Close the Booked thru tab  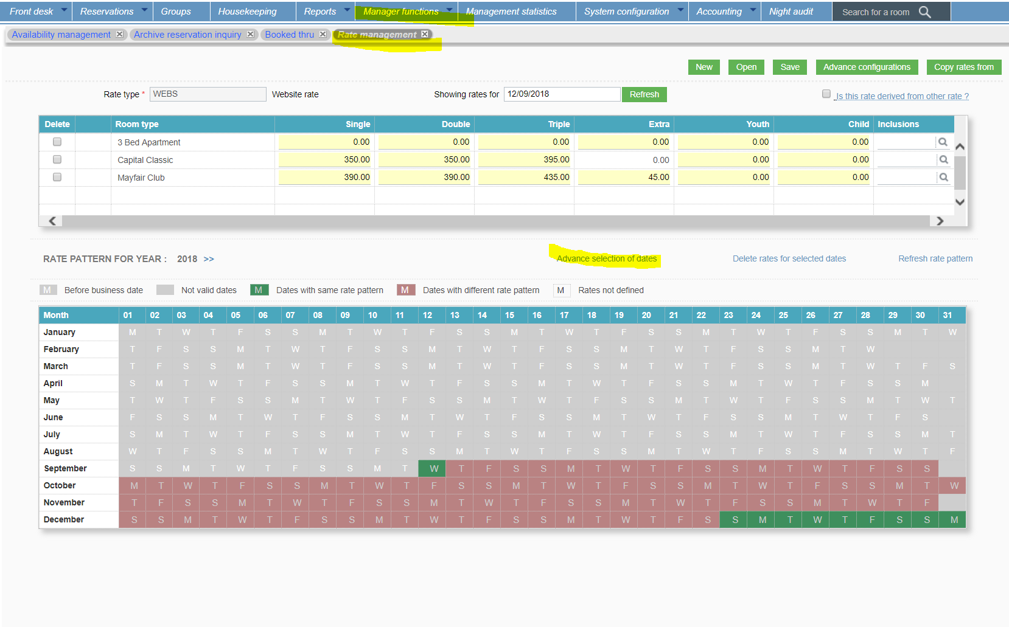coord(323,35)
